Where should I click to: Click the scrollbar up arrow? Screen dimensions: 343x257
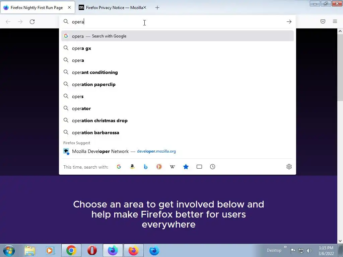340,31
